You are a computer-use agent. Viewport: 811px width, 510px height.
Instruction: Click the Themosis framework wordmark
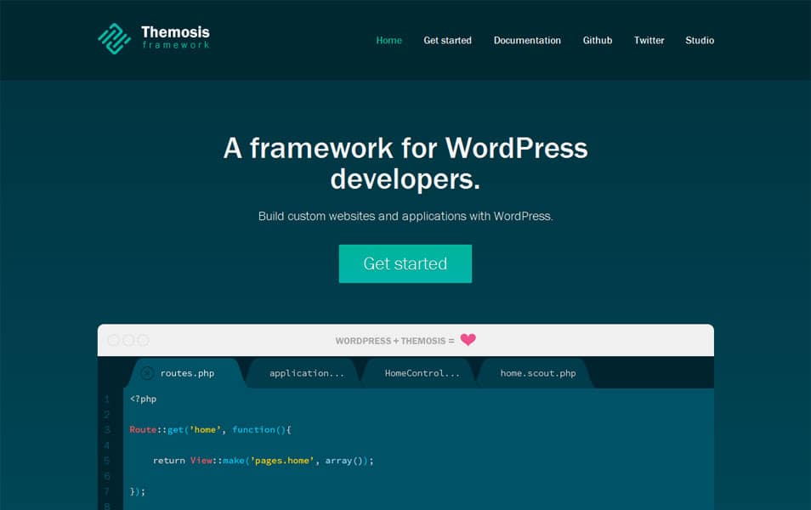point(175,37)
